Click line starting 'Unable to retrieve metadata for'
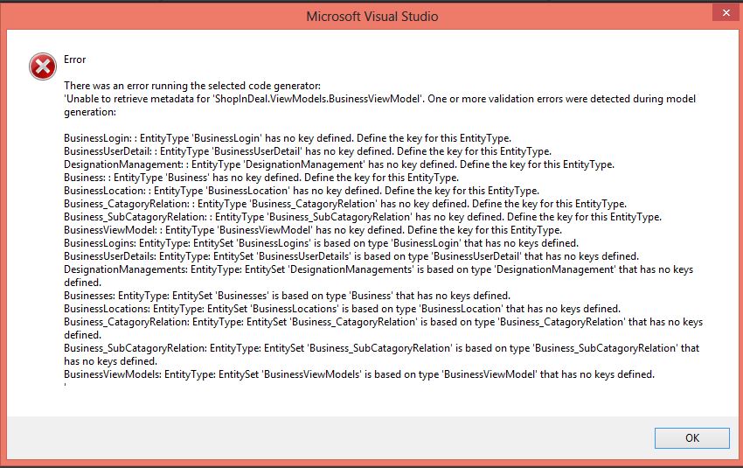The image size is (743, 468). (x=380, y=99)
